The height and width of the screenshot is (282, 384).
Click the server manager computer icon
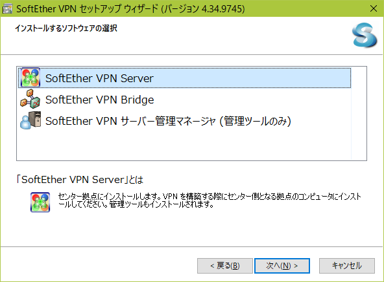tap(30, 120)
